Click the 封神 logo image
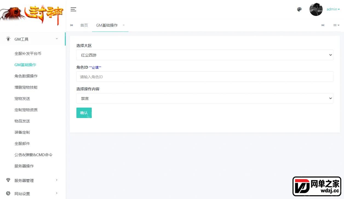The height and width of the screenshot is (199, 344). [32, 15]
